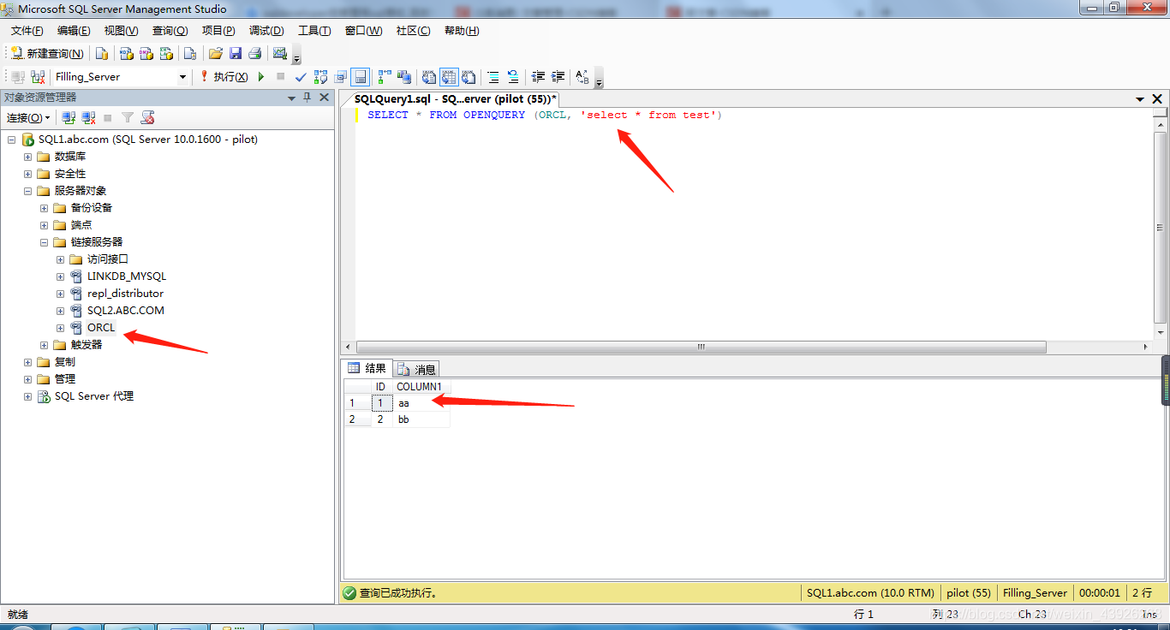Select the SQL Server 代理 node
Image resolution: width=1170 pixels, height=630 pixels.
pyautogui.click(x=94, y=396)
